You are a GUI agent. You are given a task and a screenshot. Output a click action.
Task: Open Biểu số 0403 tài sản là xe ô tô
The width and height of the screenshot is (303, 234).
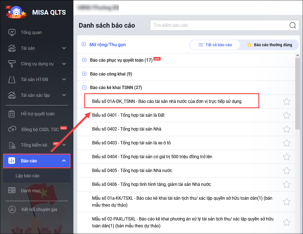[131, 143]
